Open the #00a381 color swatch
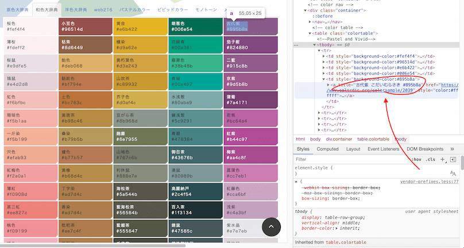 pyautogui.click(x=195, y=45)
